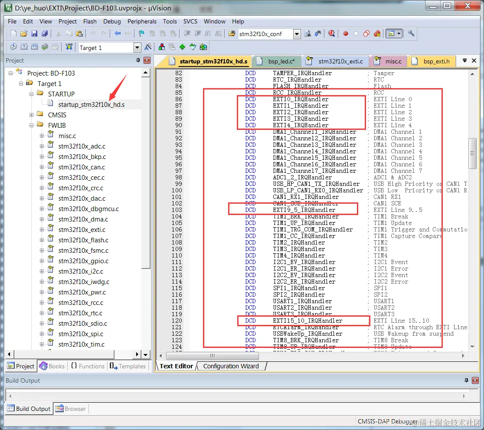Click the editor horizontal scrollbar thumb
This screenshot has width=484, height=430.
[213, 356]
